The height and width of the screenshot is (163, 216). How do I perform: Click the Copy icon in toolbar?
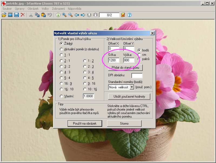tap(37, 15)
